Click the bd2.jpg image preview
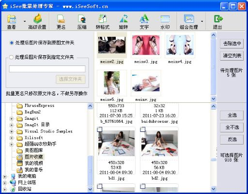This screenshot has width=248, height=194. (159, 143)
